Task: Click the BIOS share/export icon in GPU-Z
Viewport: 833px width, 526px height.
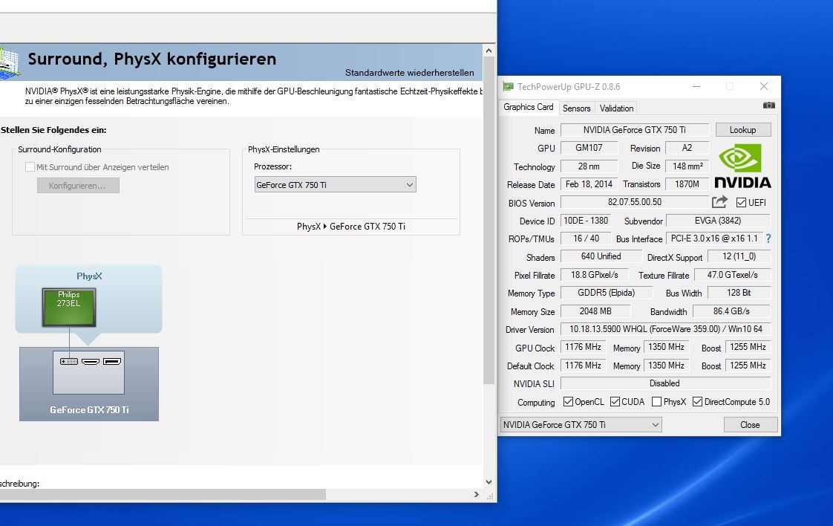Action: click(x=719, y=202)
